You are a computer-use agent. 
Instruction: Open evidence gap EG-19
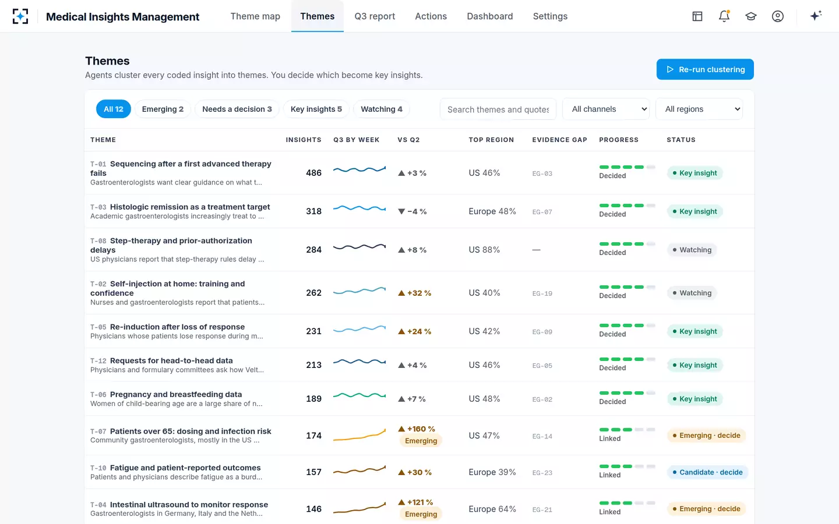click(x=542, y=293)
